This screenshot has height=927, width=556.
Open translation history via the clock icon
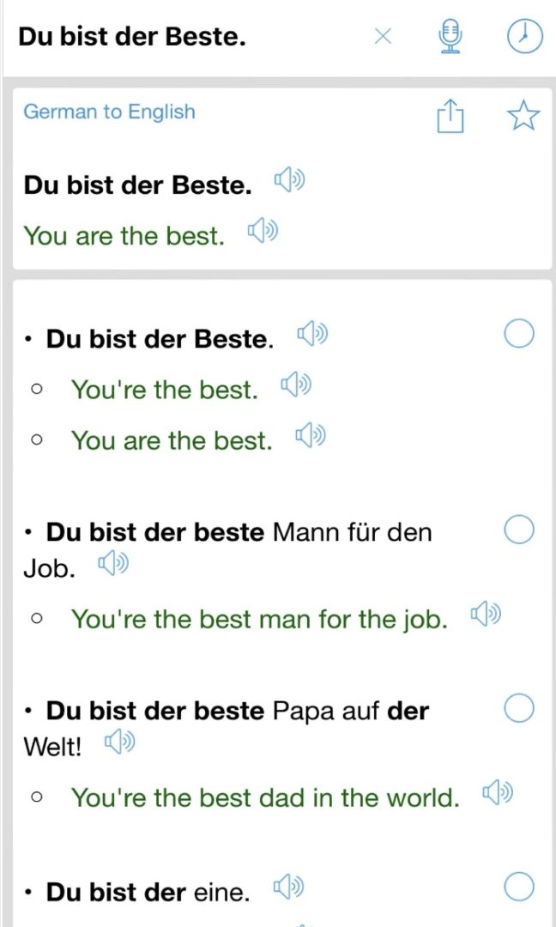(524, 36)
